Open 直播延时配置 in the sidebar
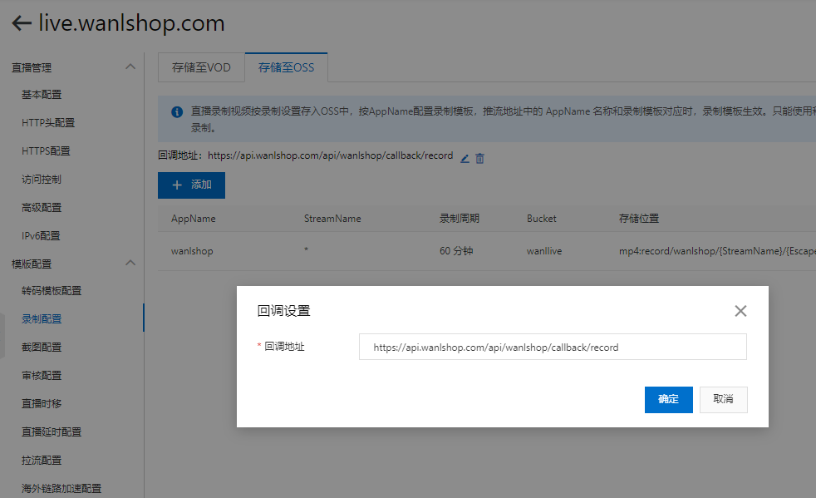Screen dimensions: 816x498 [52, 431]
